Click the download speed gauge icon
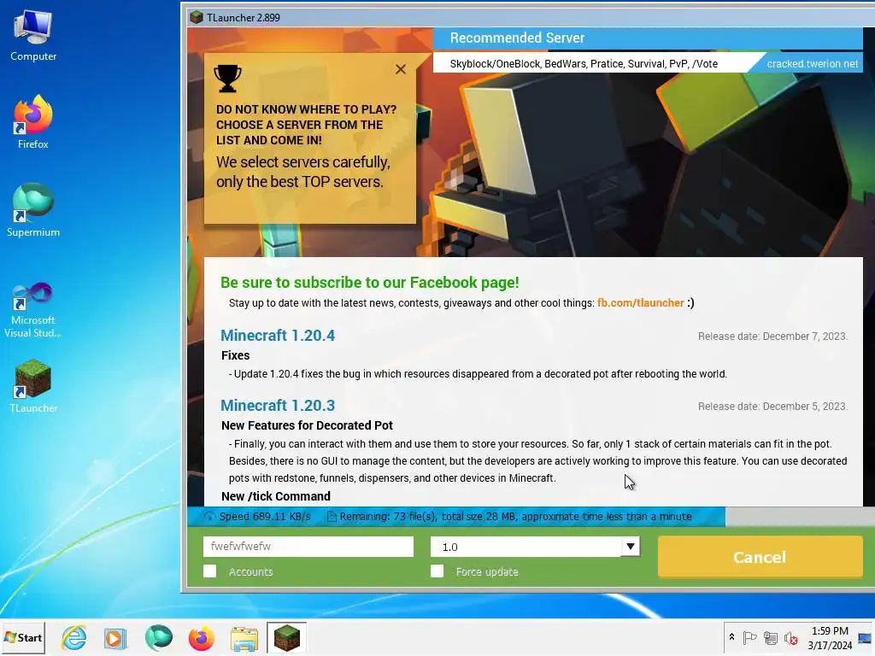875x656 pixels. tap(209, 517)
